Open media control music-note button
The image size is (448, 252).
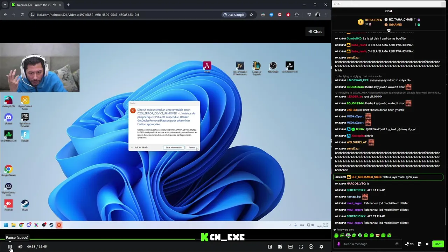pos(309,15)
